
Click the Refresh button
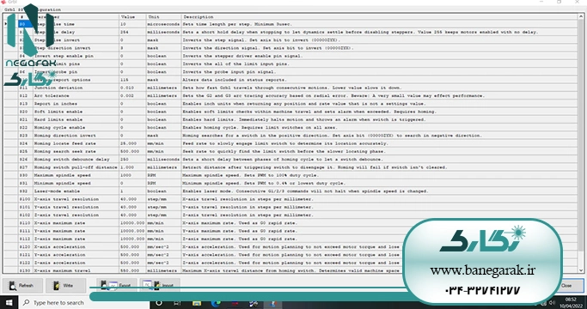(22, 286)
